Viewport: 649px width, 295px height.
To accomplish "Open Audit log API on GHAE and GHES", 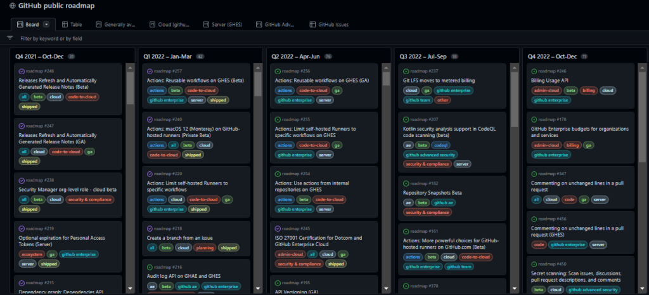I will pyautogui.click(x=184, y=276).
